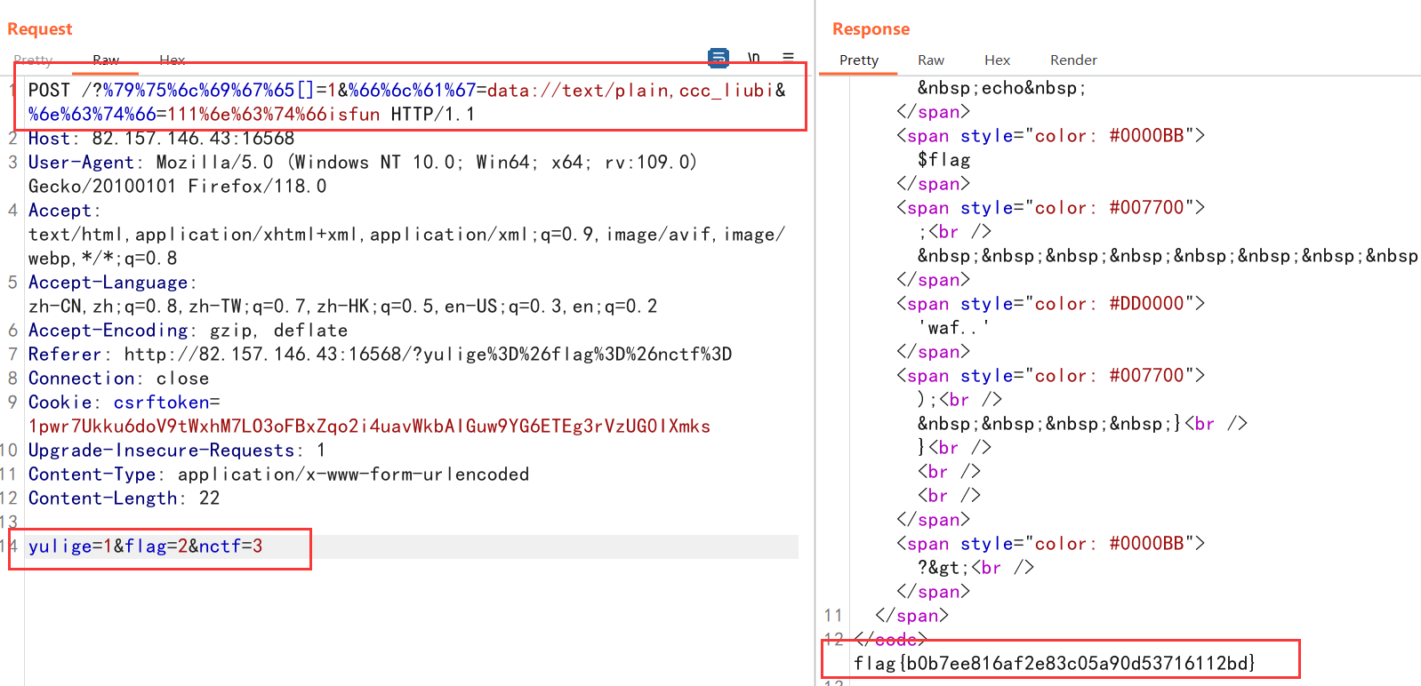Click the Gecko/20100101 Firefox/118.0 text
Image resolution: width=1421 pixels, height=686 pixels.
click(178, 187)
